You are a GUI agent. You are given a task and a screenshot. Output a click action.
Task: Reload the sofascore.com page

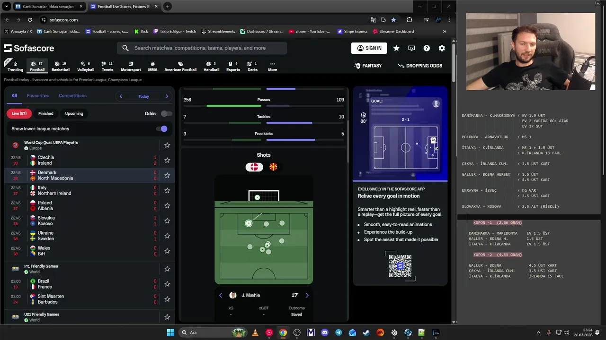click(x=30, y=20)
